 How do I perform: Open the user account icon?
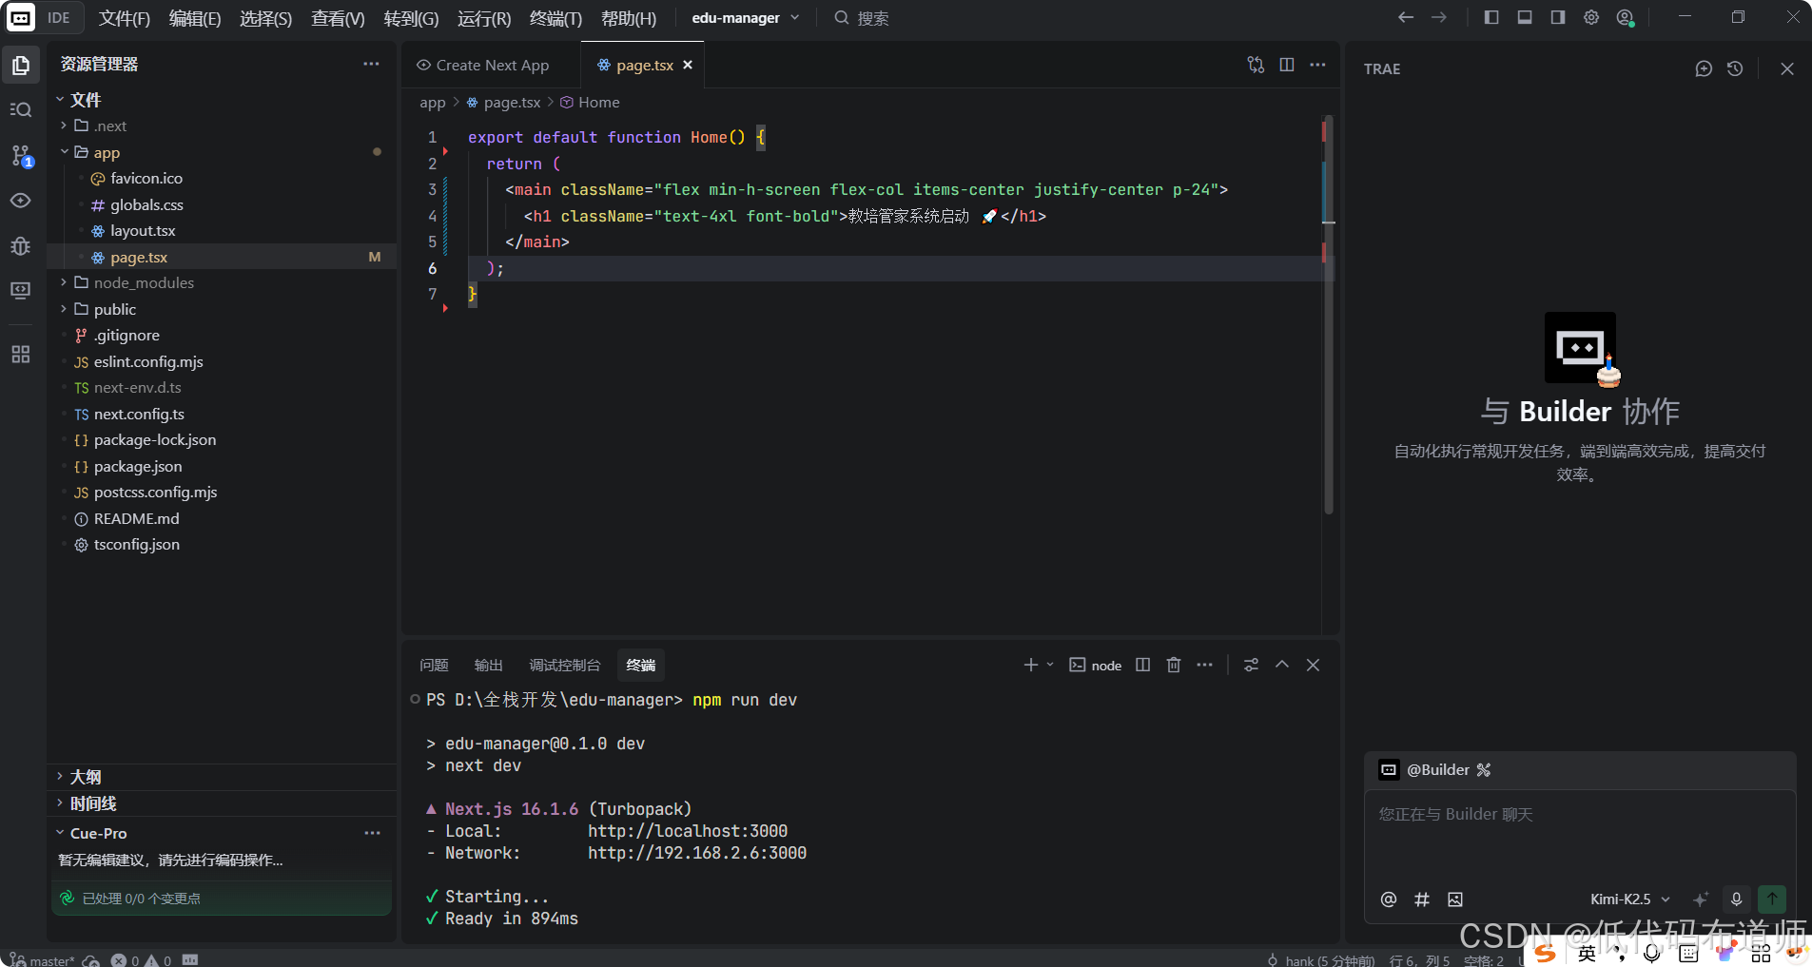pyautogui.click(x=1626, y=17)
